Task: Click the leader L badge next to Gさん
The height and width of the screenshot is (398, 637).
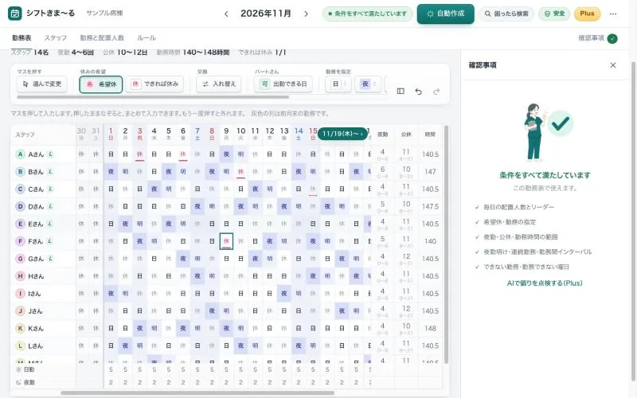Action: click(x=50, y=259)
